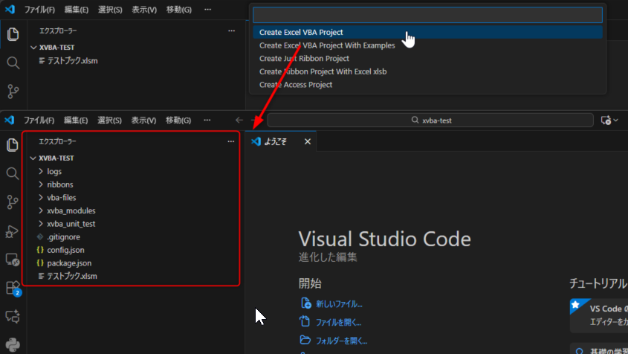Open 表示(V) menu in upper window
Image resolution: width=628 pixels, height=354 pixels.
coord(144,10)
